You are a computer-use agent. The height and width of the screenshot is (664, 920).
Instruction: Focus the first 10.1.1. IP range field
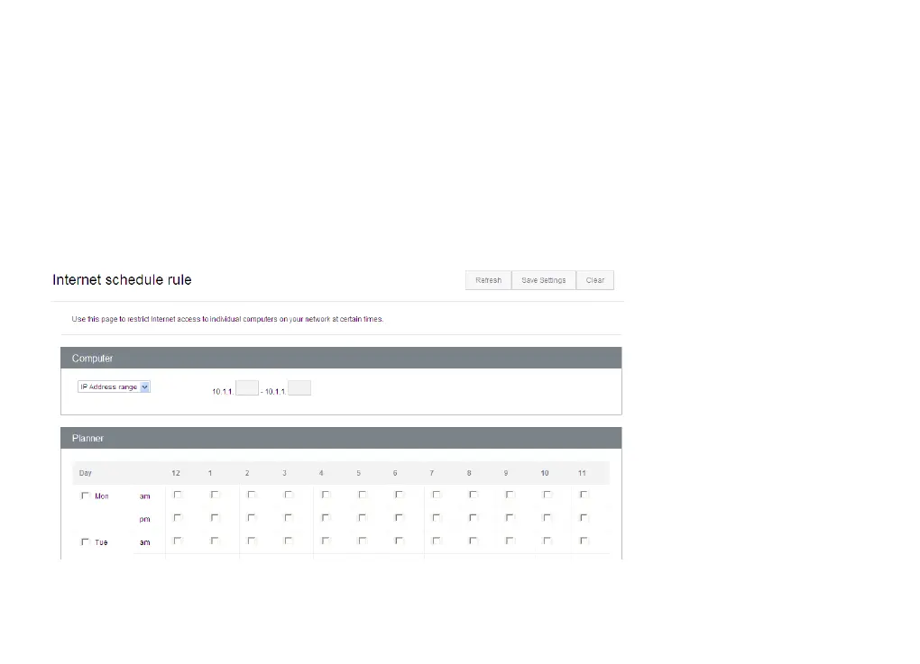(247, 388)
